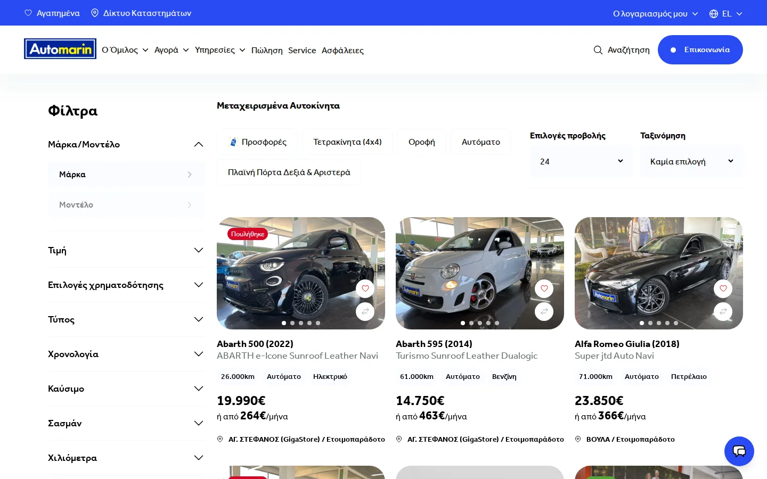Favorite the Alfa Romeo Giulia with heart icon

coord(723,288)
